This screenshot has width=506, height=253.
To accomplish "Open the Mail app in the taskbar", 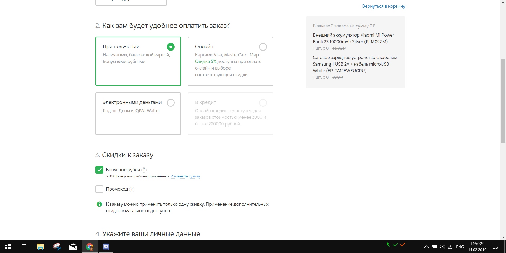I will tap(73, 247).
